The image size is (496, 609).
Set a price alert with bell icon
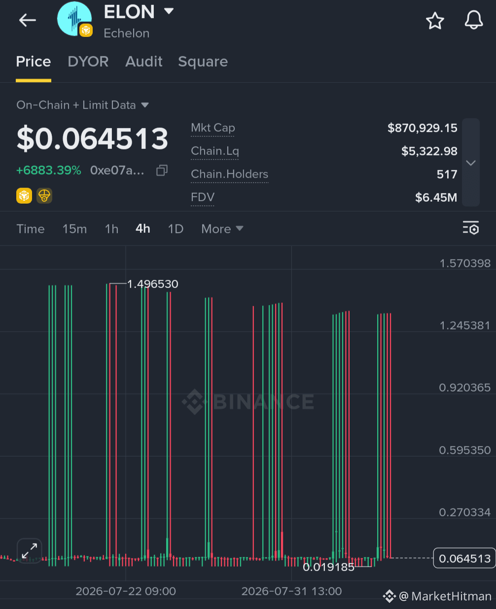click(x=474, y=20)
